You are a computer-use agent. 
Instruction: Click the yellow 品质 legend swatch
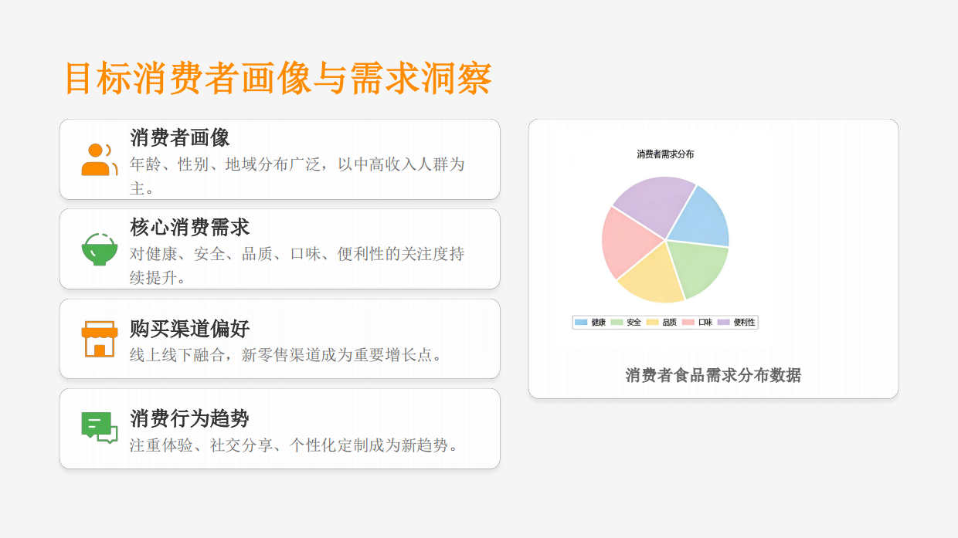click(x=652, y=322)
